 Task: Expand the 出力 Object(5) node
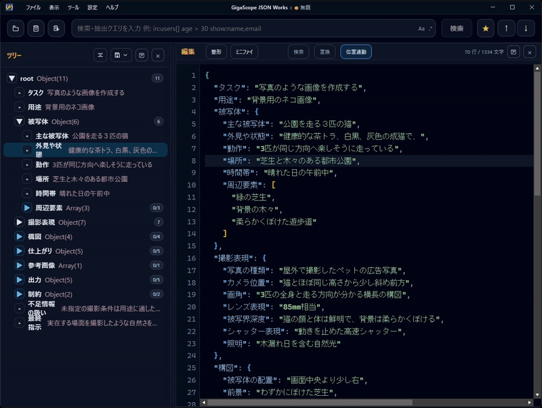[20, 280]
